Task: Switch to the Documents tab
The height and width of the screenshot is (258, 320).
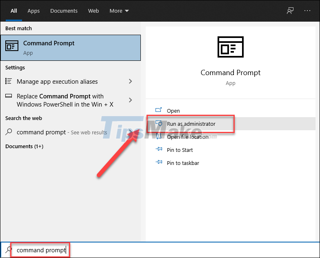Action: (x=64, y=11)
